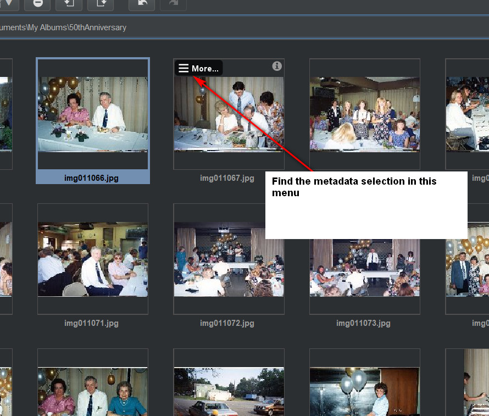Image resolution: width=489 pixels, height=416 pixels.
Task: Click the remove (minus circle) toolbar icon
Action: click(x=37, y=4)
